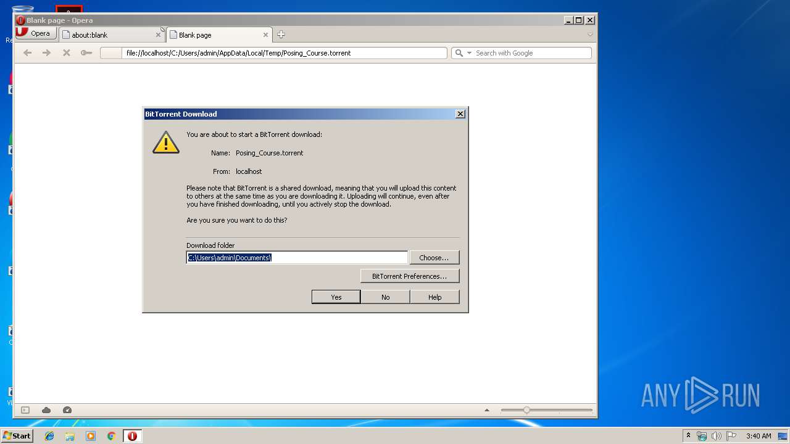Switch to the Blank page tab
Screen dimensions: 790x444
coord(219,35)
